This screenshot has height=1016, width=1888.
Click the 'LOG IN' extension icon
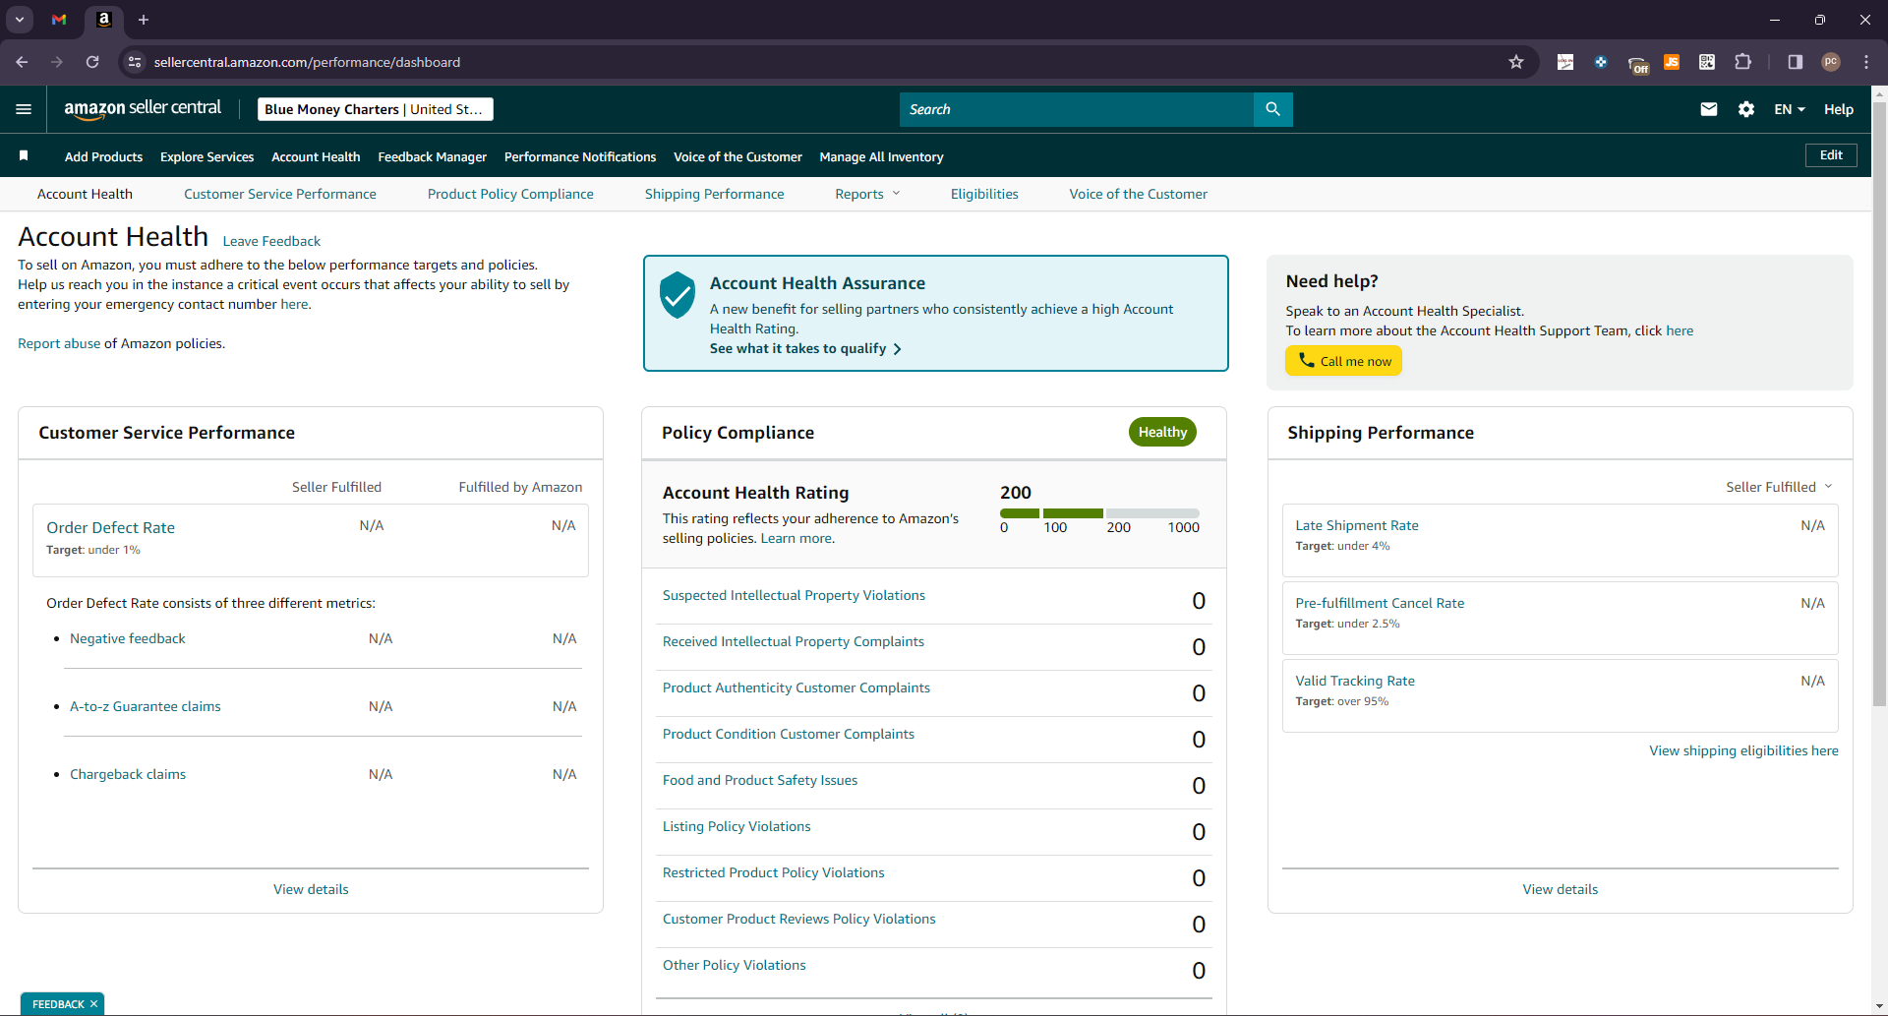[1565, 62]
